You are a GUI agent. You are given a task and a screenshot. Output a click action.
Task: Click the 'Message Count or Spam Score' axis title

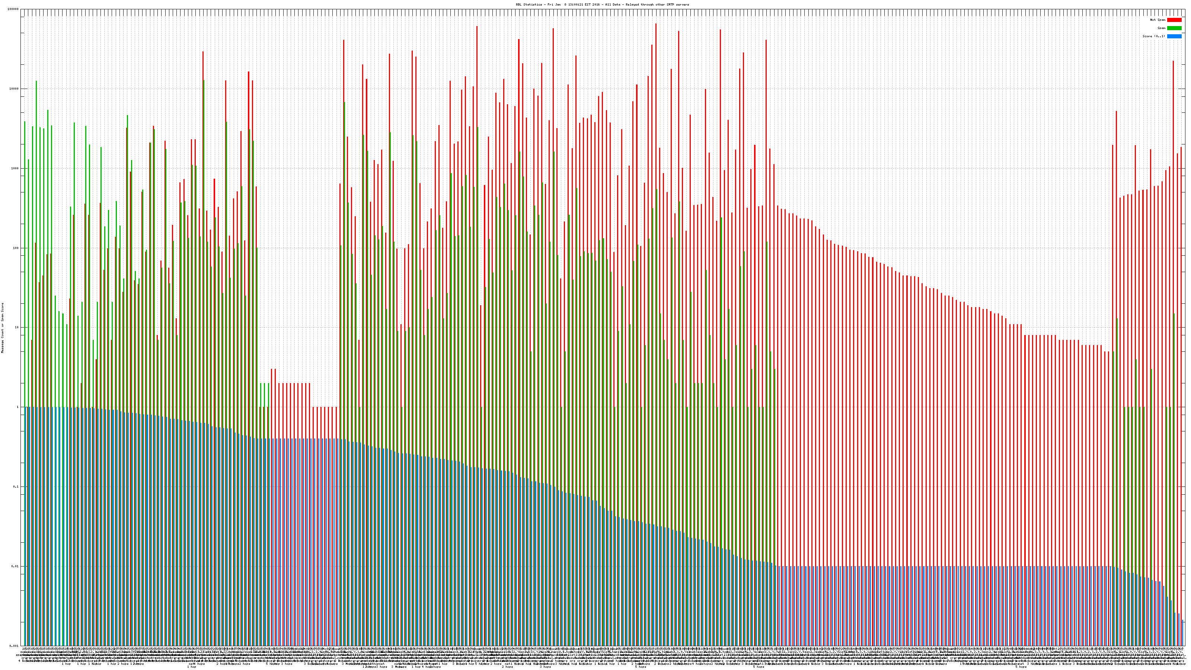(x=2, y=328)
